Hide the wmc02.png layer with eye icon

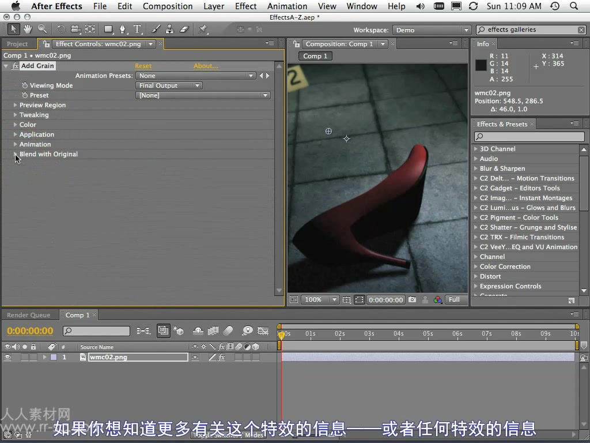(8, 358)
